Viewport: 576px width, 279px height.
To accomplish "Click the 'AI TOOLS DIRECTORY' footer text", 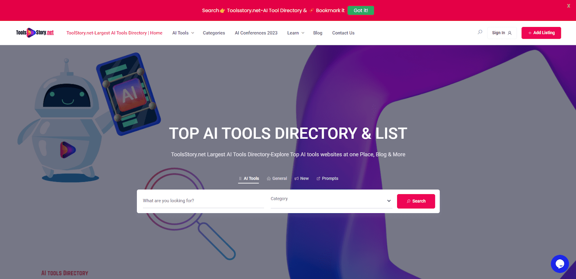I will (65, 273).
